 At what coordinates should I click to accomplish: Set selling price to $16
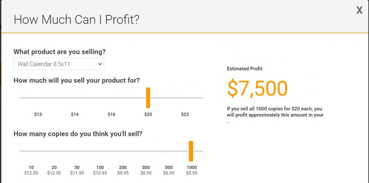[x=111, y=114]
